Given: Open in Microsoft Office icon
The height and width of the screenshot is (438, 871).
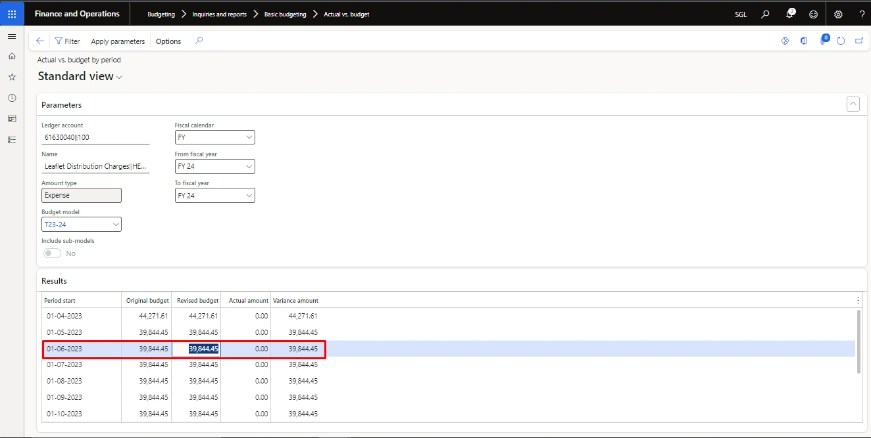Looking at the screenshot, I should 803,41.
